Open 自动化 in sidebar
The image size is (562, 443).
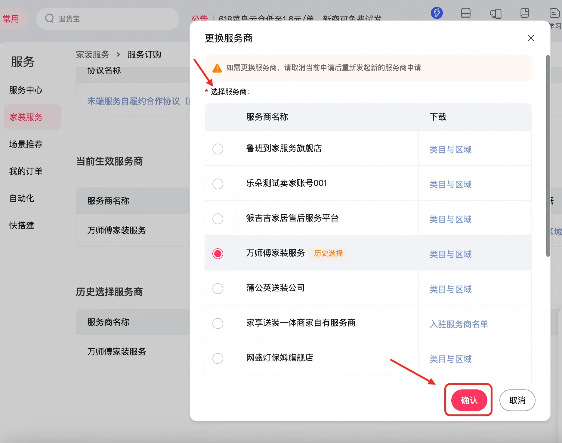pos(22,198)
